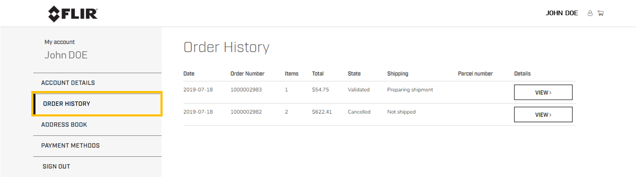Click the Total column header

(x=318, y=74)
